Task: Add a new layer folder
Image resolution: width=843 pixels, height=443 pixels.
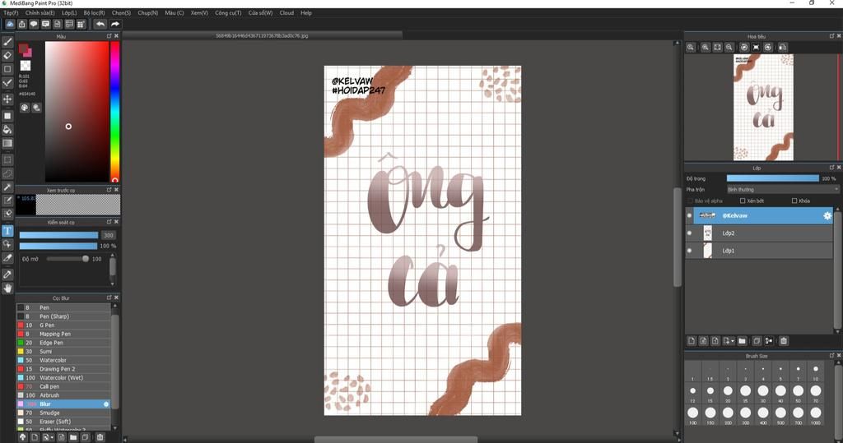Action: [742, 340]
